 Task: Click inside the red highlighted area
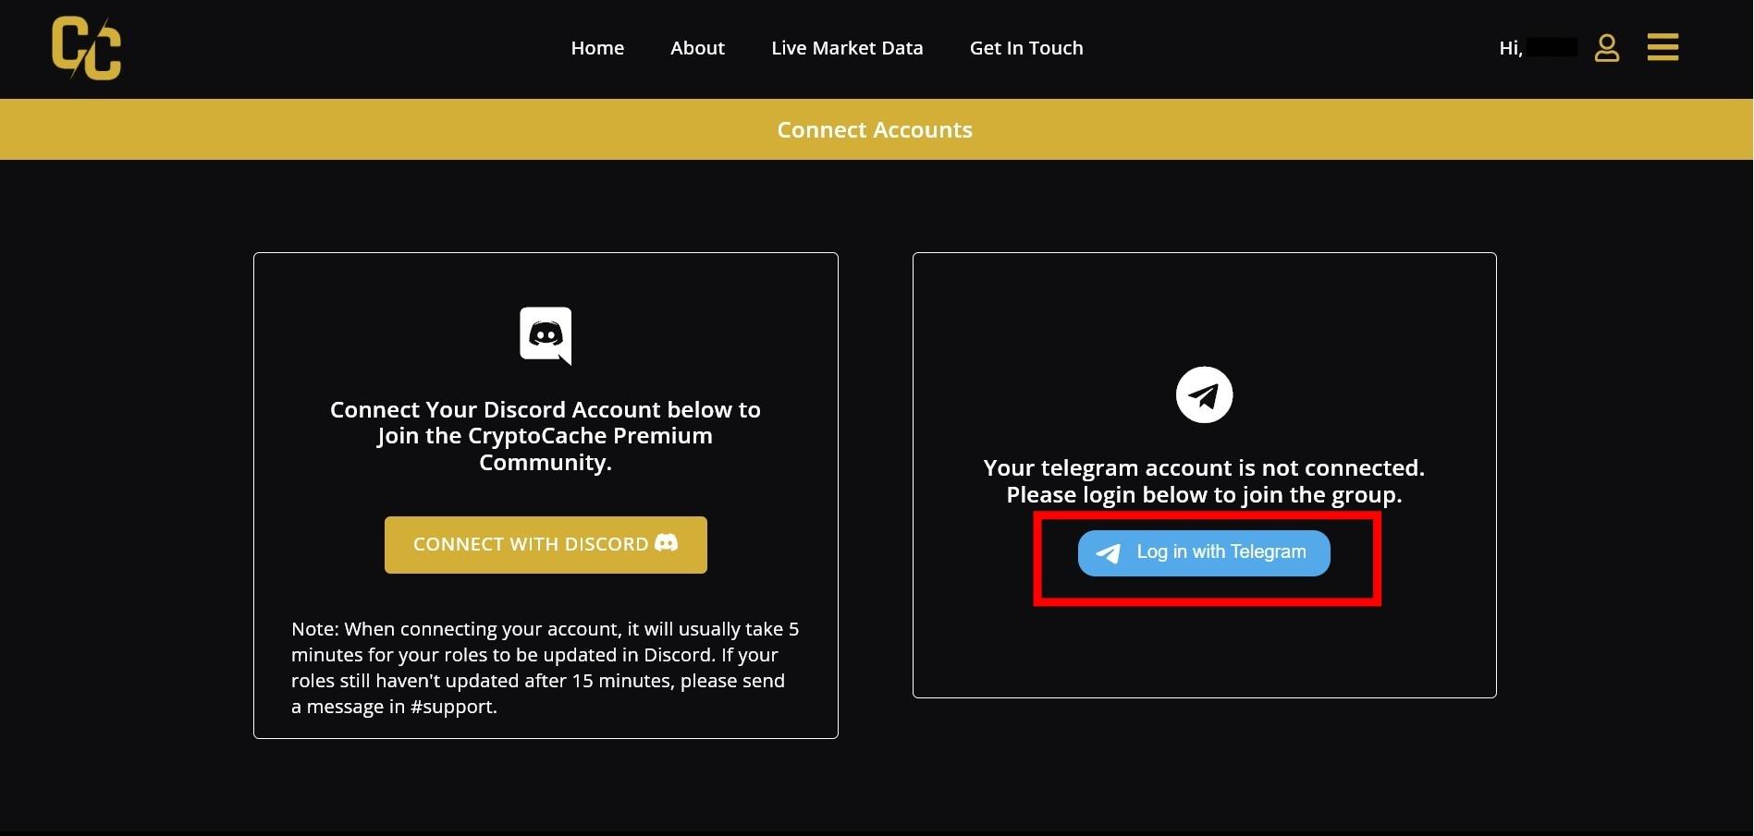pos(1206,558)
